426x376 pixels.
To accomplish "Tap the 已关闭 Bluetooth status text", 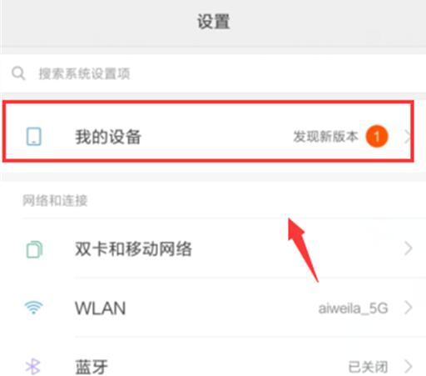I will pyautogui.click(x=368, y=367).
